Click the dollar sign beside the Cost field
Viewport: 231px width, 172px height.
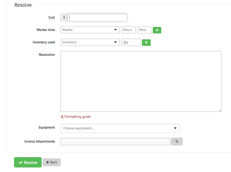click(x=64, y=18)
